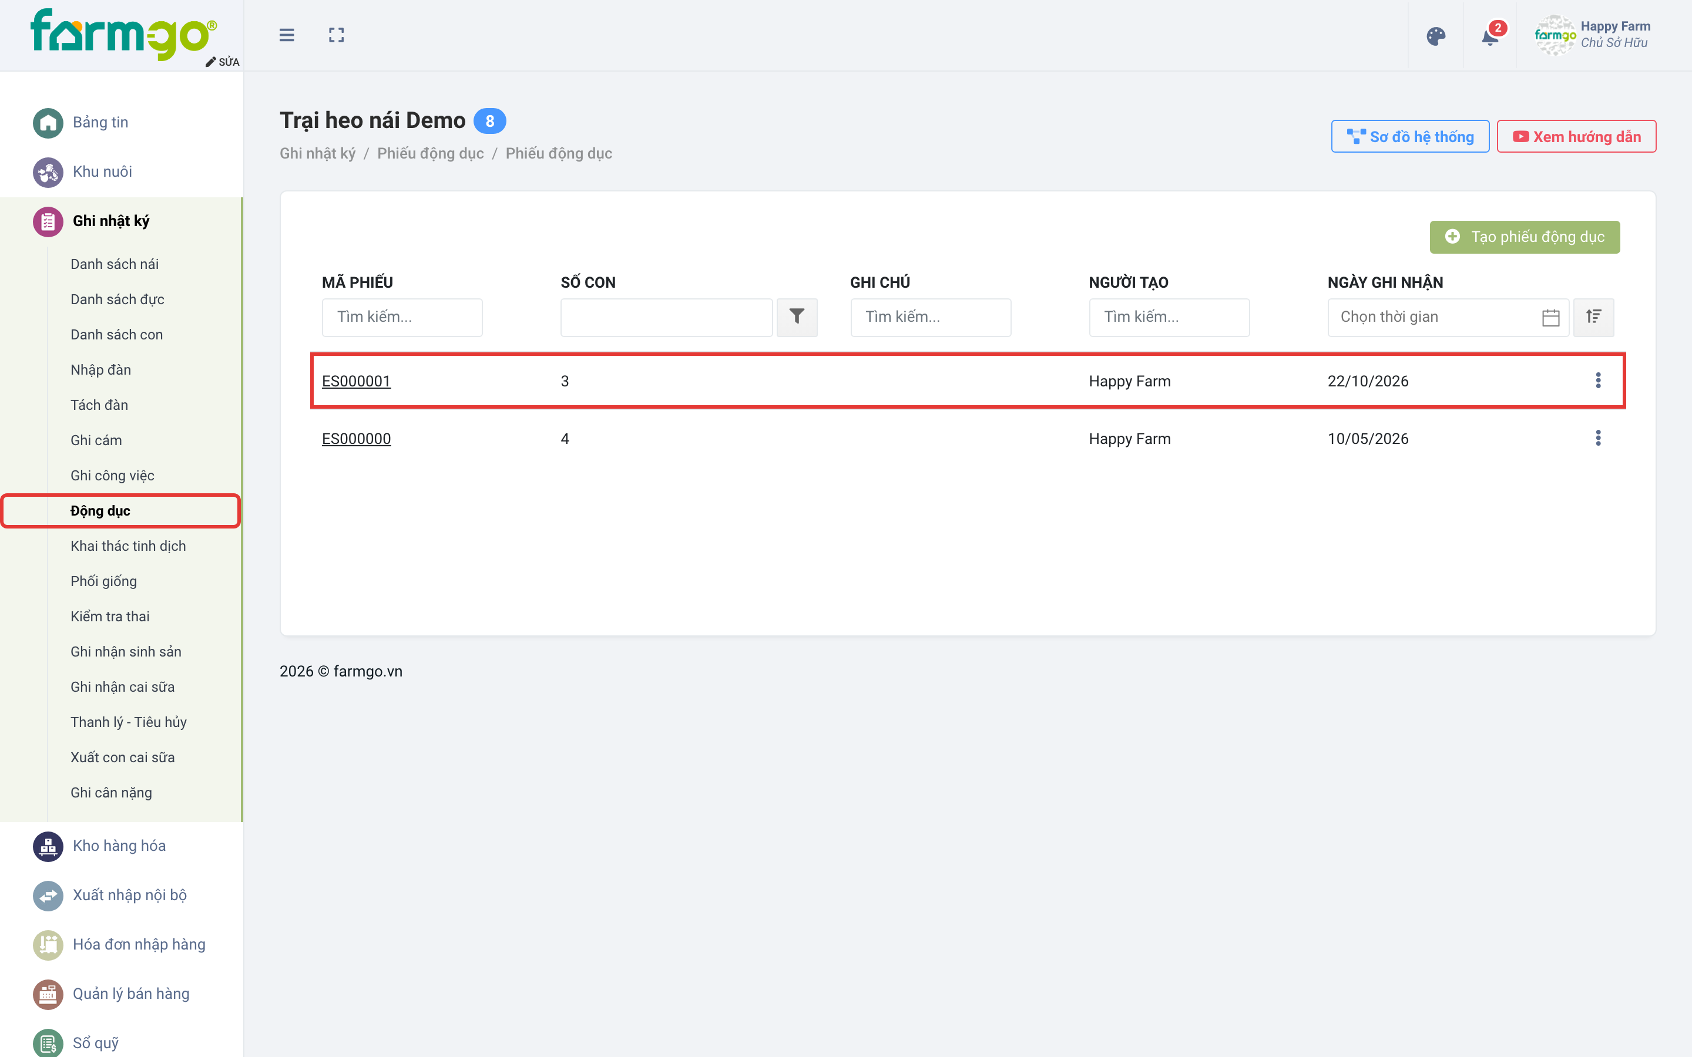
Task: Click the Hóa đơn nhập hàng icon
Action: (48, 945)
